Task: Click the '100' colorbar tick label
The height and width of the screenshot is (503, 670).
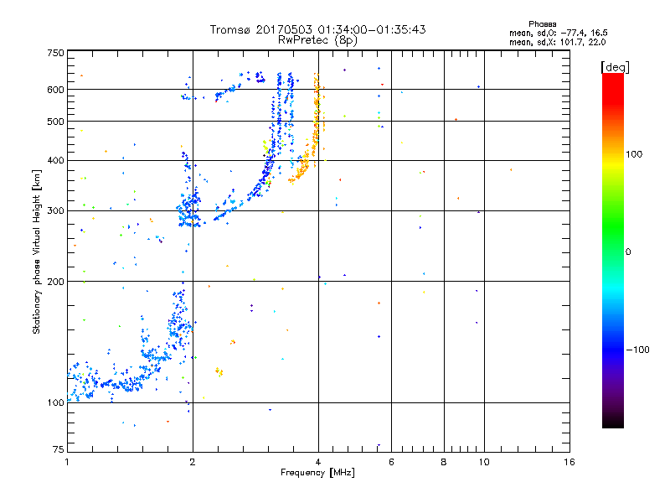Action: pyautogui.click(x=634, y=154)
